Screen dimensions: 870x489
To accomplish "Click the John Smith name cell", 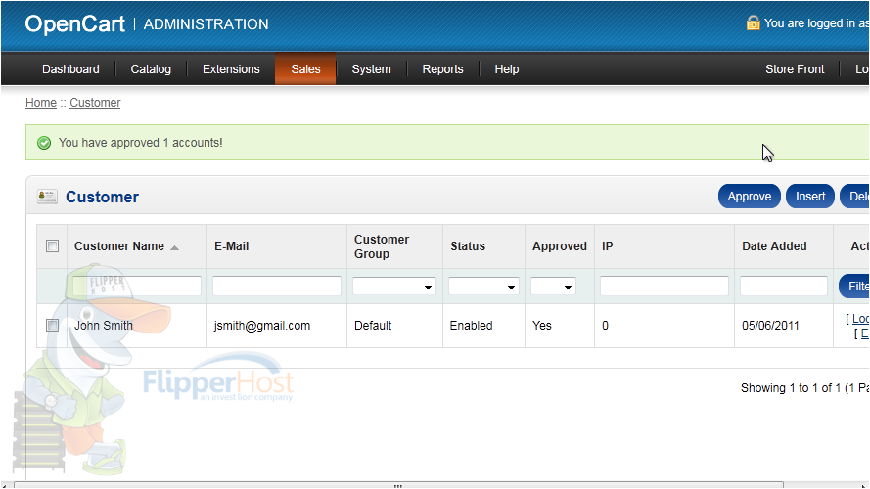I will pos(103,326).
